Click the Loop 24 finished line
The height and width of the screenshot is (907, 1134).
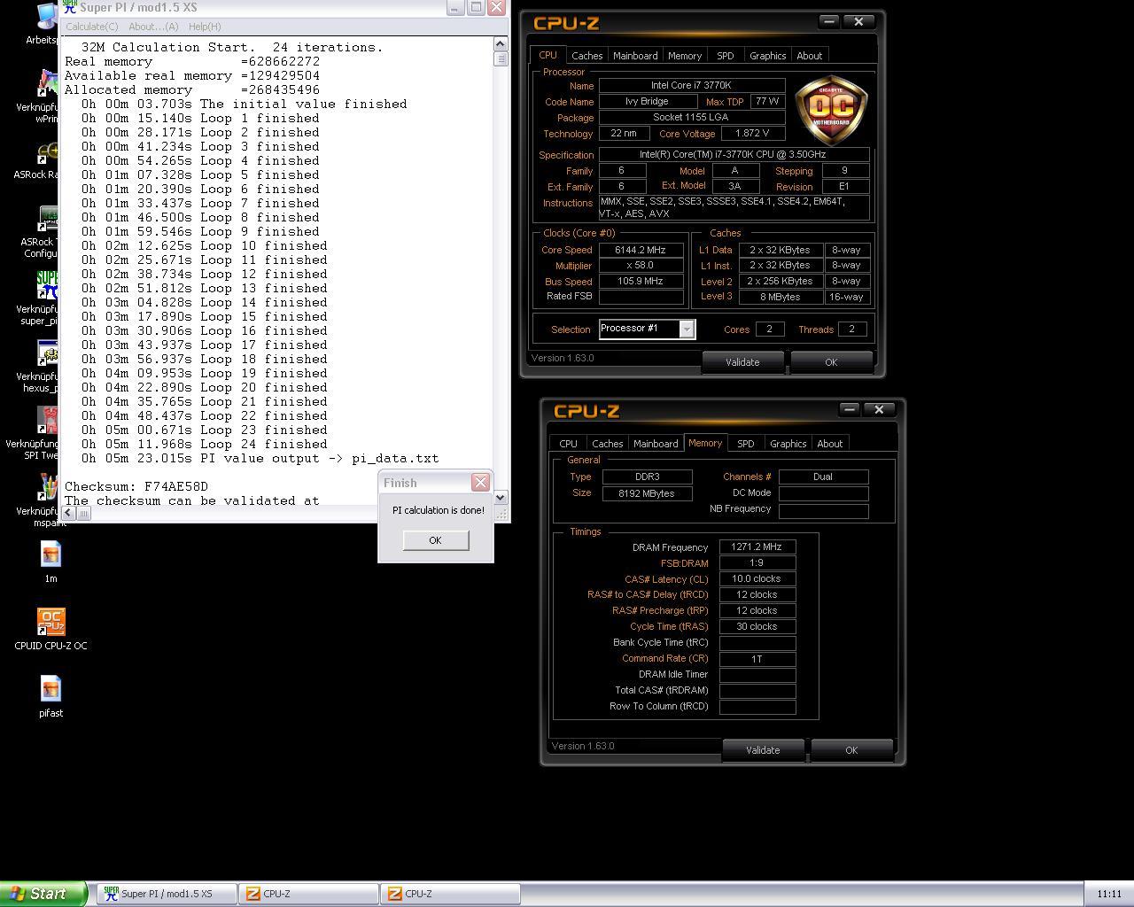204,444
